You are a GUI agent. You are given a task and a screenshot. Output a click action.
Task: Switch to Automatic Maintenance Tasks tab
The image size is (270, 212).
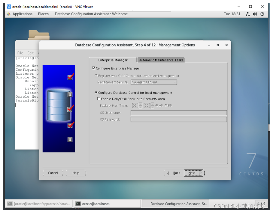(161, 60)
